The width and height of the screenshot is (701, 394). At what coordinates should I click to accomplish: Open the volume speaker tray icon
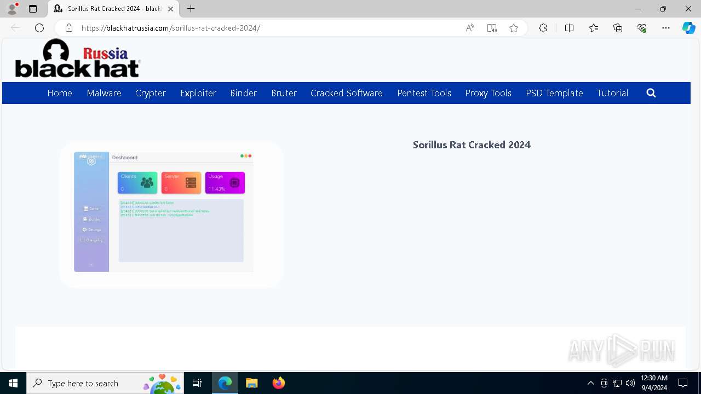(x=630, y=383)
